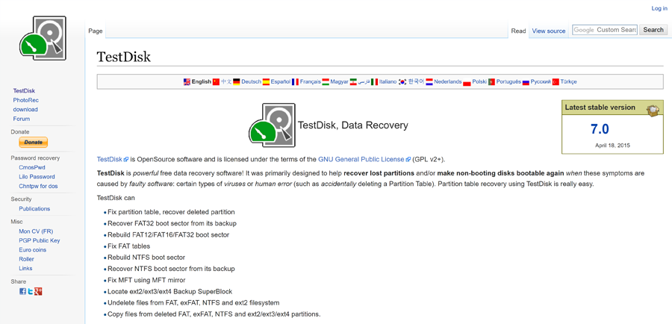Click the large TestDisk logo beside 'TestDisk, Data Recovery'

272,125
